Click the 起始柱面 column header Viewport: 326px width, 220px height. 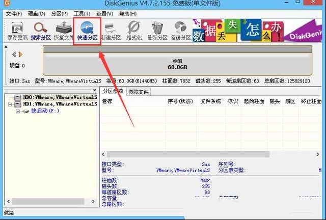(254, 101)
